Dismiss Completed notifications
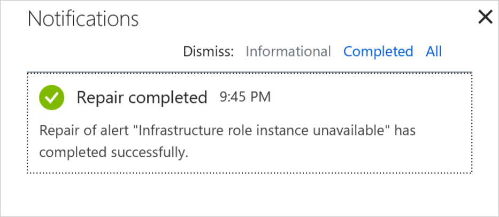499x217 pixels. [378, 52]
